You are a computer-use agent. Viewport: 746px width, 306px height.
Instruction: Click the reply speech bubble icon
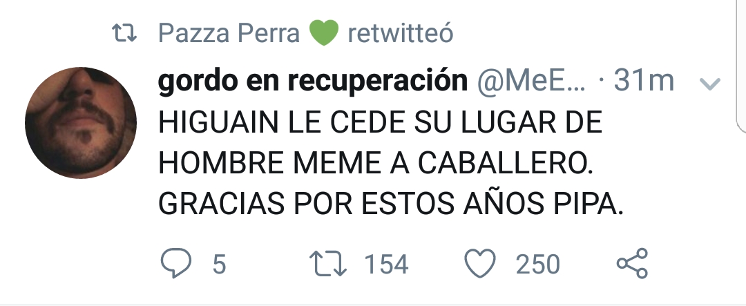pyautogui.click(x=176, y=264)
